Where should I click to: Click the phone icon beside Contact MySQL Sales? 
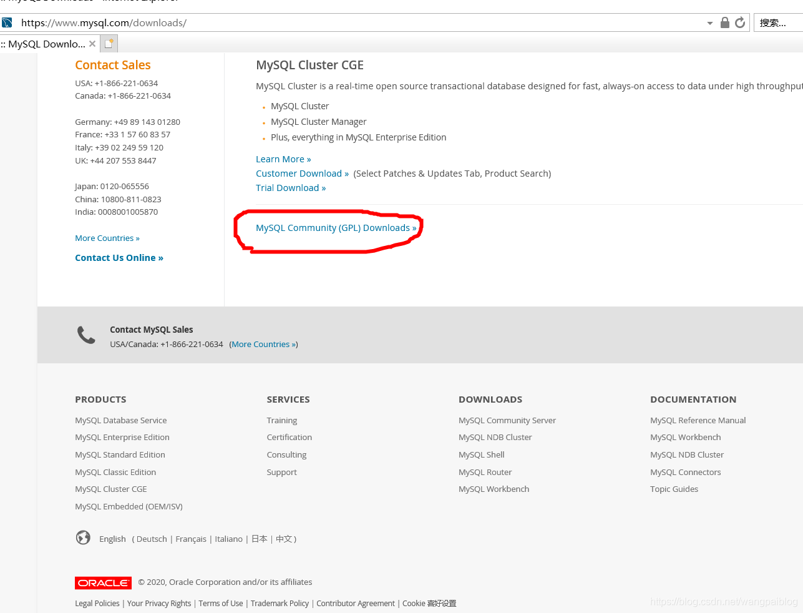pyautogui.click(x=86, y=335)
